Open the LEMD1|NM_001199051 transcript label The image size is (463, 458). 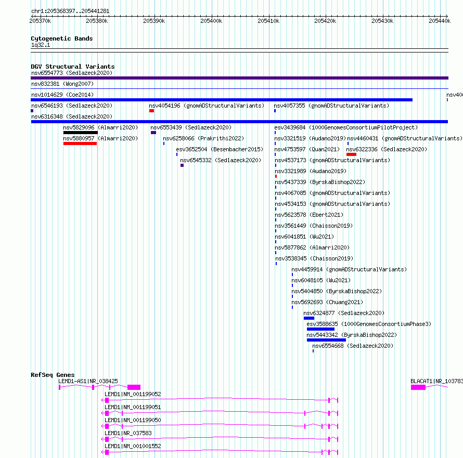click(133, 407)
